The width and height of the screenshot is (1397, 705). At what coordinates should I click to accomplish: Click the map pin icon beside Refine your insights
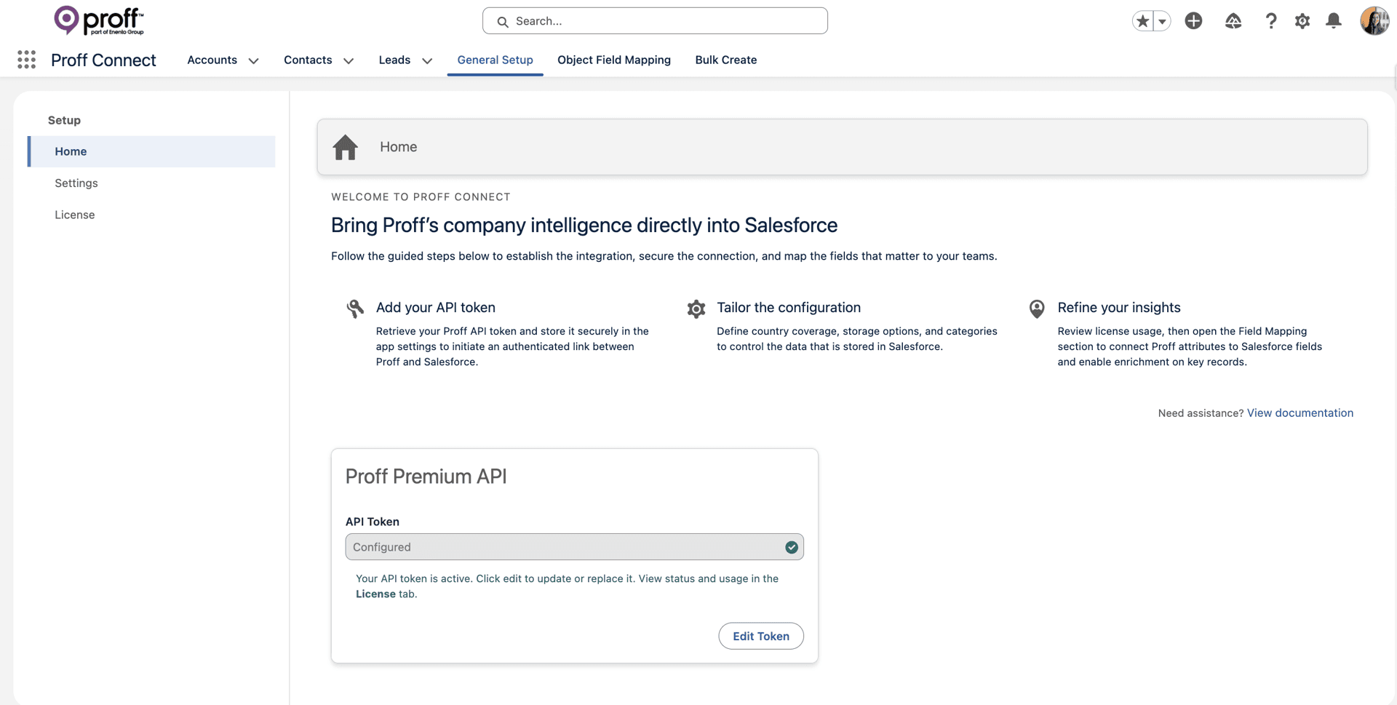click(1037, 308)
